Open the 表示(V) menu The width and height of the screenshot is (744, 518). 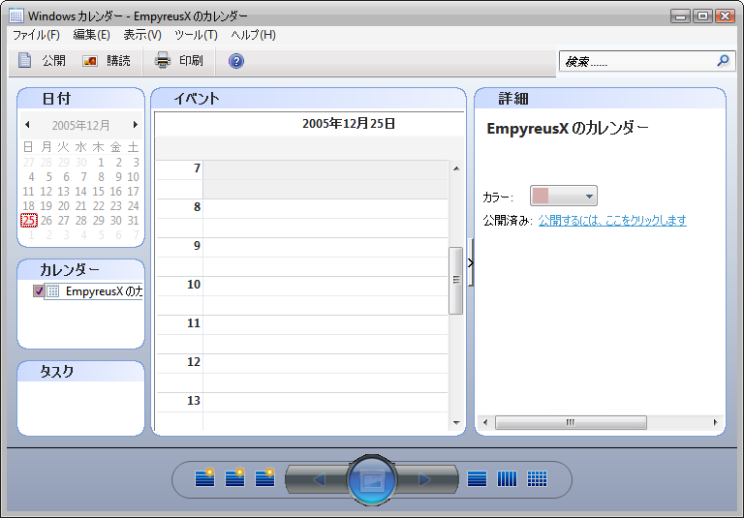pos(142,35)
